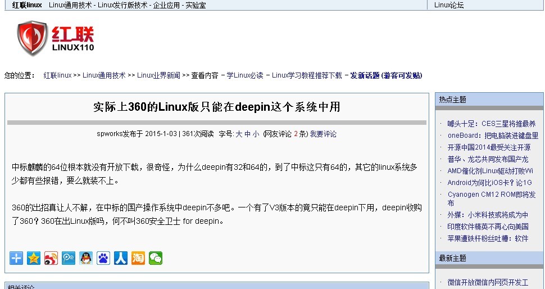Click the 最新主题 panel header
The height and width of the screenshot is (289, 545).
click(x=489, y=258)
